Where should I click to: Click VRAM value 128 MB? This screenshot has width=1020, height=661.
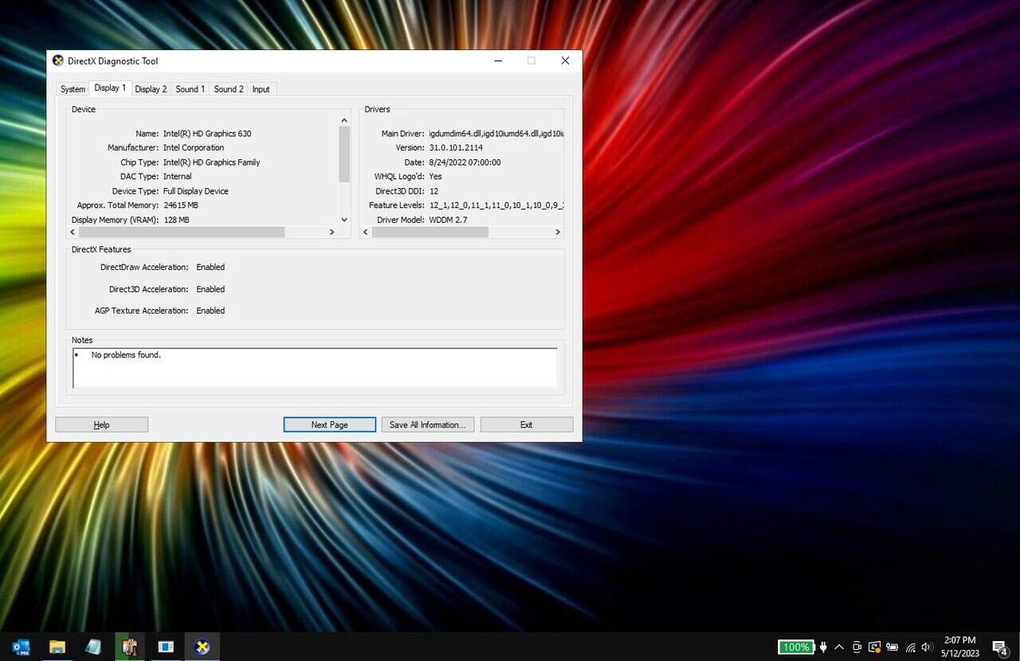click(177, 220)
